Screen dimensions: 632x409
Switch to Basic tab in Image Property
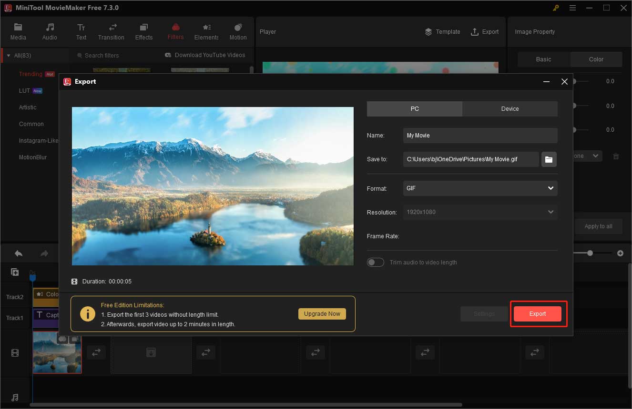click(x=543, y=59)
